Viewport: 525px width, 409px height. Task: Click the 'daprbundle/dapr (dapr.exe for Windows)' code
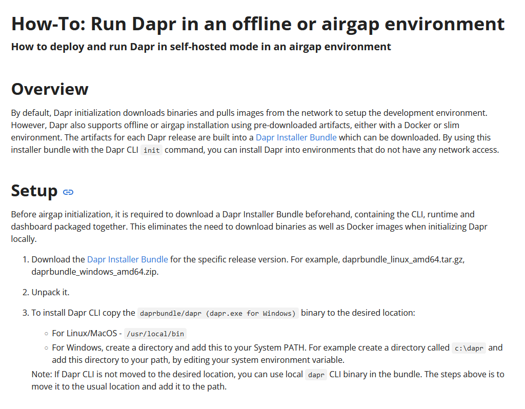217,313
